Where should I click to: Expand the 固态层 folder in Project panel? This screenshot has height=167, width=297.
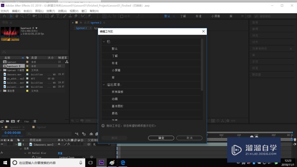point(1,91)
